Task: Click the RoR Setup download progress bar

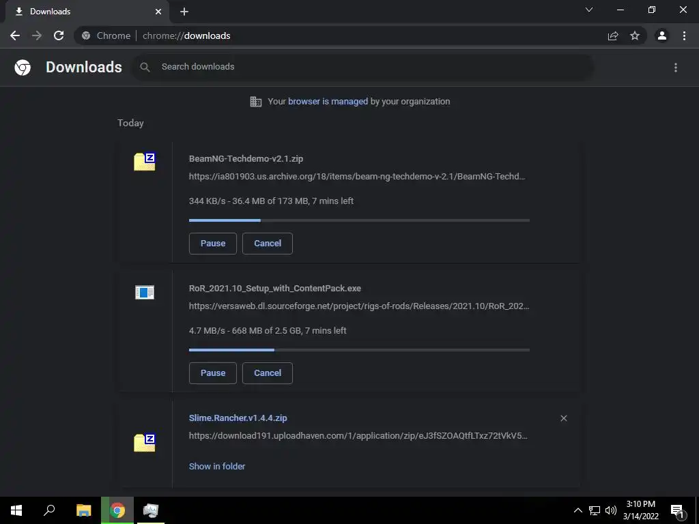Action: click(x=359, y=350)
